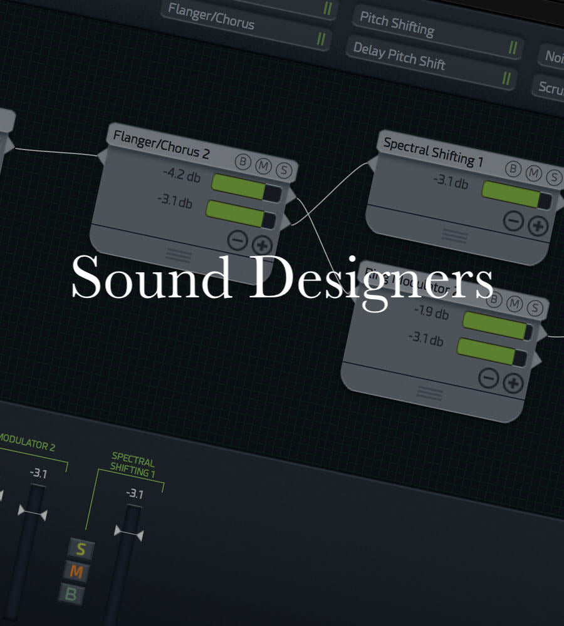The width and height of the screenshot is (564, 626).
Task: Click plus icon on Ring Modulator node
Action: pyautogui.click(x=513, y=382)
